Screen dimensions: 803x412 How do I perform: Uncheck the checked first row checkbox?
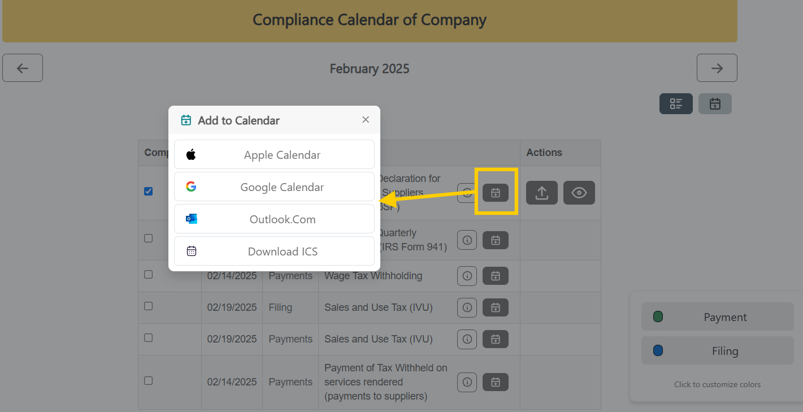click(148, 192)
